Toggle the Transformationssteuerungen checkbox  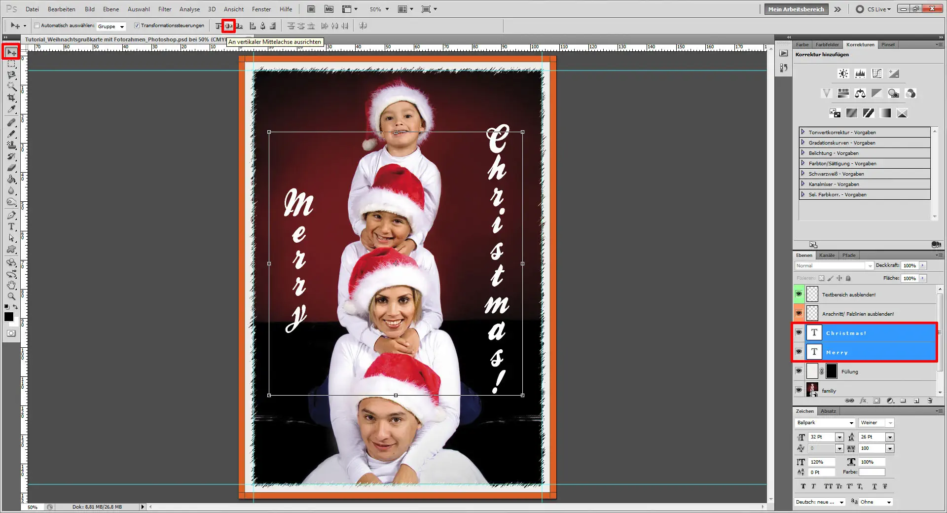pos(138,26)
